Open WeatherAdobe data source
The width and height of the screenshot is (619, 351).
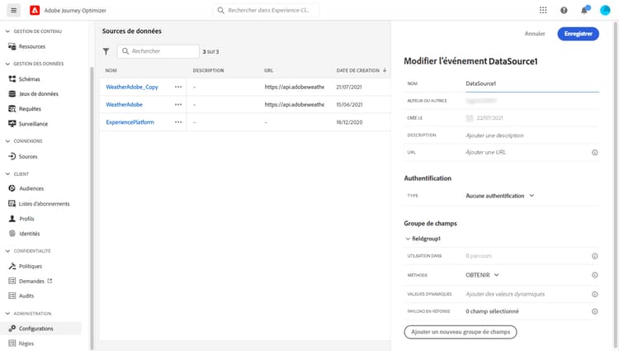(124, 105)
